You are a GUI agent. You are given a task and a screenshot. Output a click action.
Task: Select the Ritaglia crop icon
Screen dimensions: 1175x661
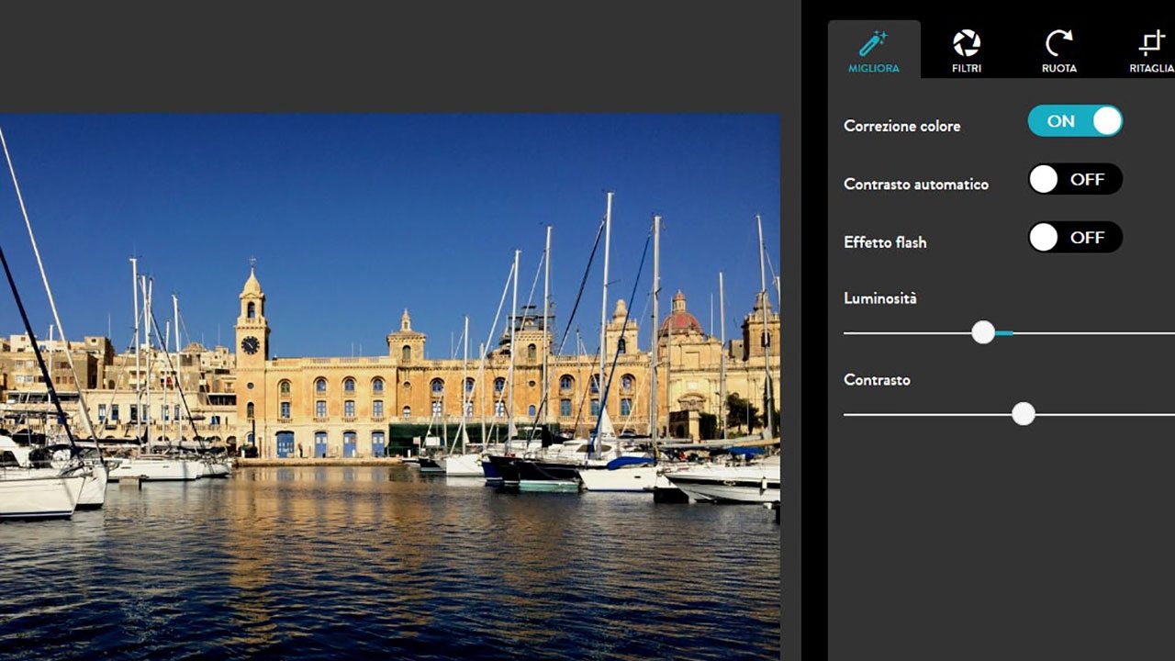pyautogui.click(x=1151, y=43)
